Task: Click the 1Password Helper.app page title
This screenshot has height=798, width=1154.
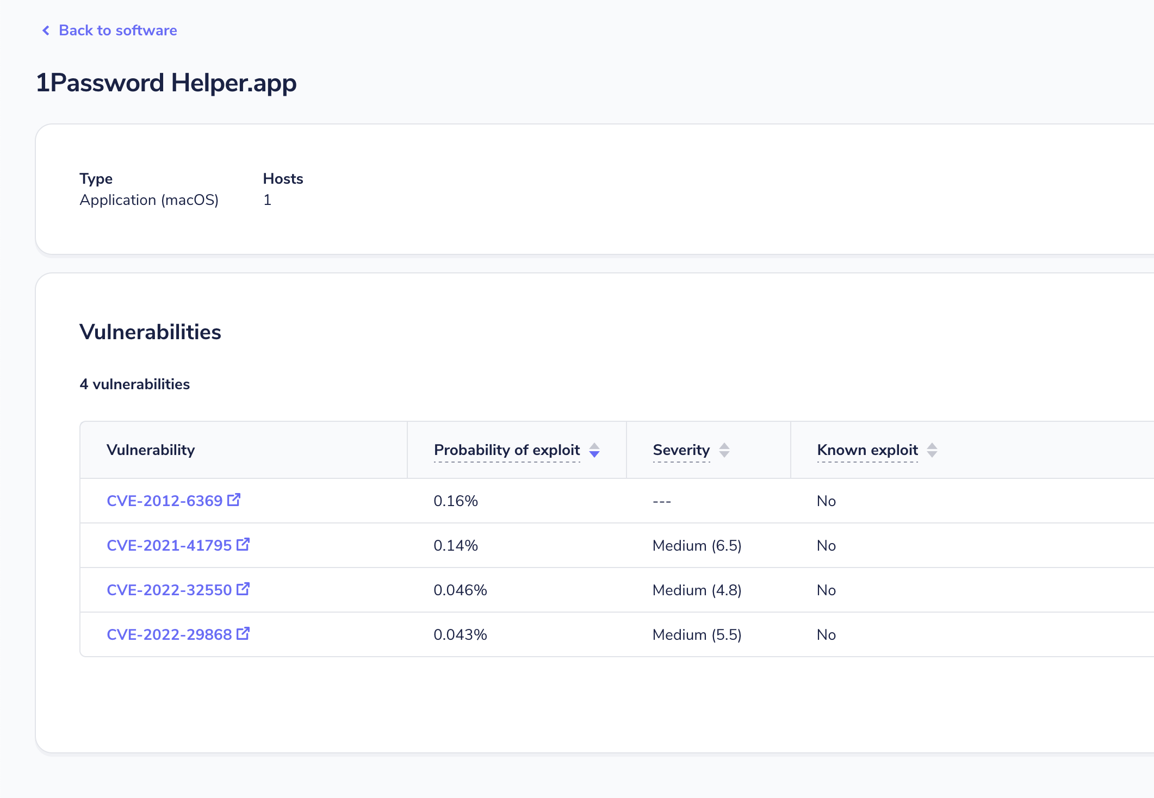Action: 166,83
